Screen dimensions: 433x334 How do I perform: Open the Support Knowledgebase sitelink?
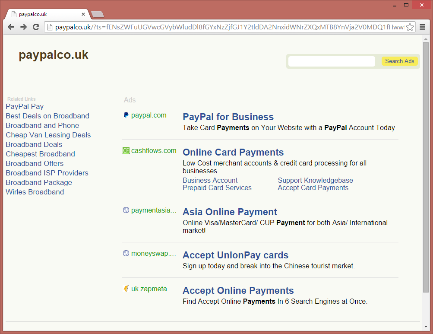tap(316, 180)
